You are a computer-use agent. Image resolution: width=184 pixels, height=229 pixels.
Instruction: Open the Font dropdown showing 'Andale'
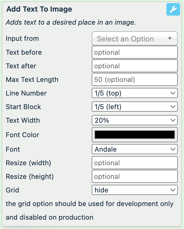[134, 149]
